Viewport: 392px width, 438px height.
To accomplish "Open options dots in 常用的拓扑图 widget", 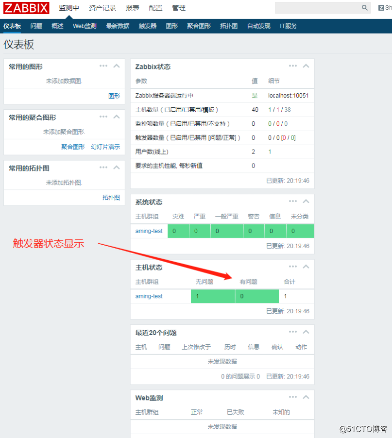I will click(103, 168).
